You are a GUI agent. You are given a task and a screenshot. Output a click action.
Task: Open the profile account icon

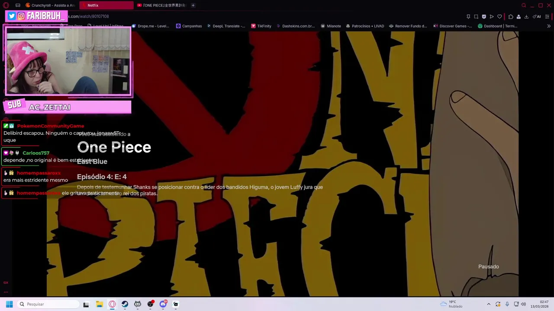pos(519,16)
